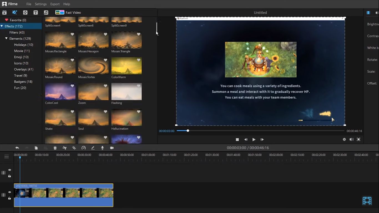Undo the last action
The height and width of the screenshot is (213, 379).
tap(17, 148)
